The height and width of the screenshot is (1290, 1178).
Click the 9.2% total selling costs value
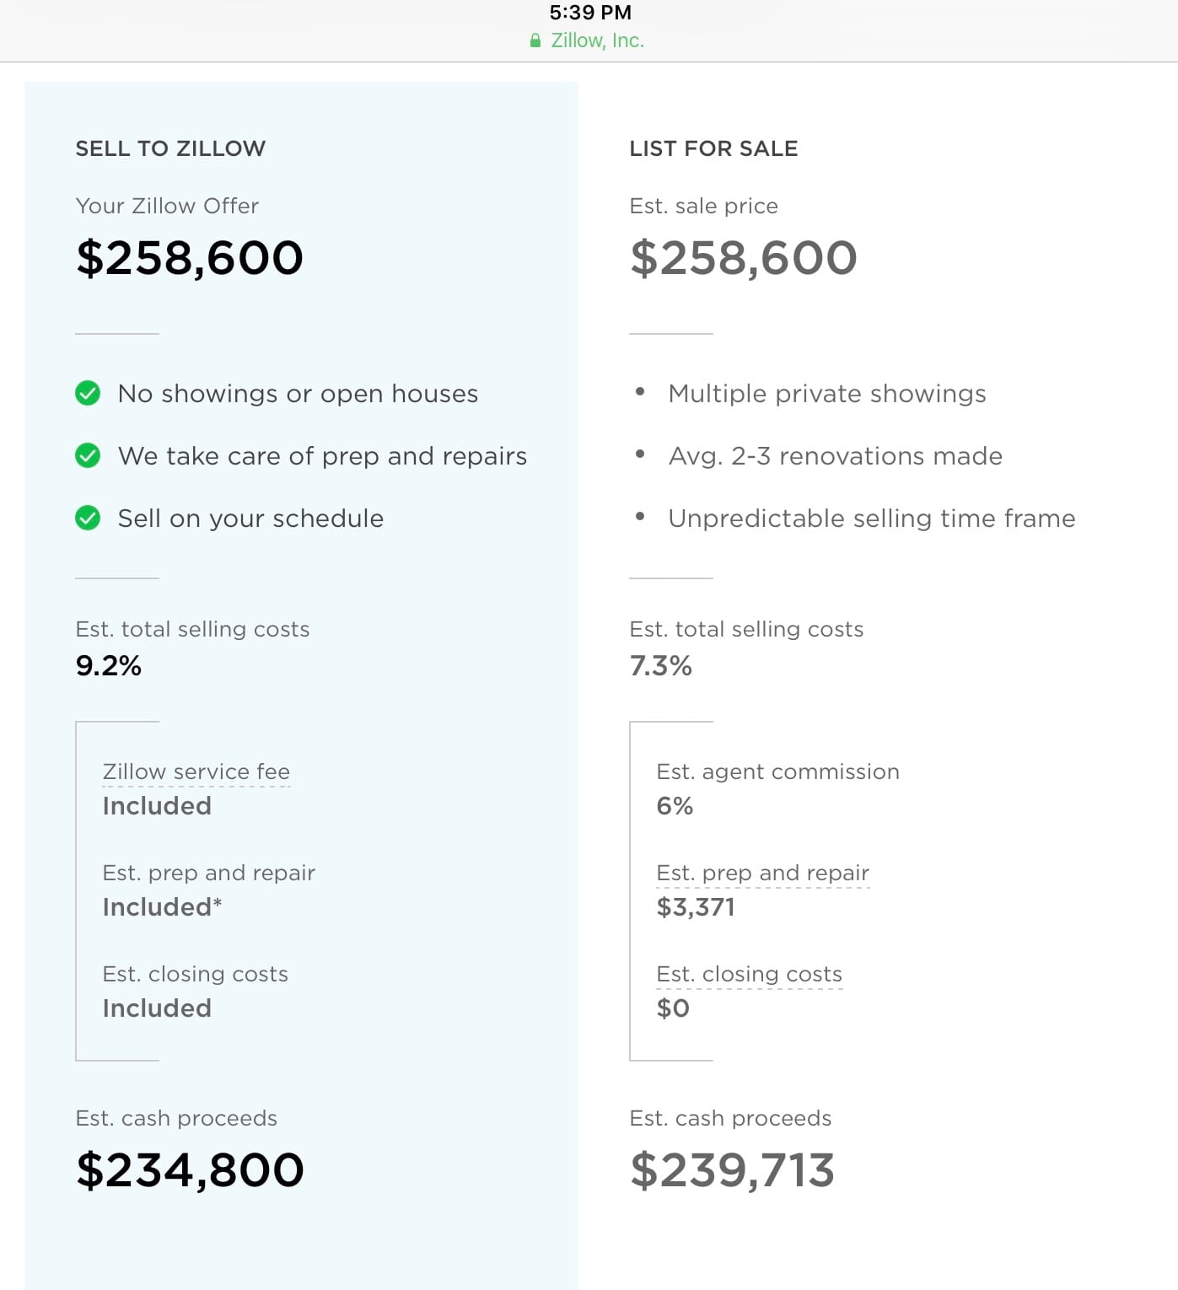109,665
